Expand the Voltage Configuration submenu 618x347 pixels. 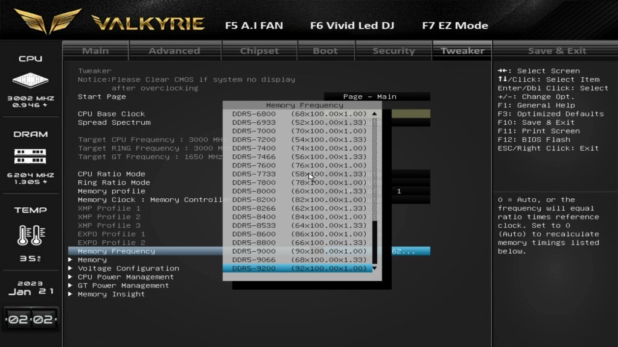point(128,268)
